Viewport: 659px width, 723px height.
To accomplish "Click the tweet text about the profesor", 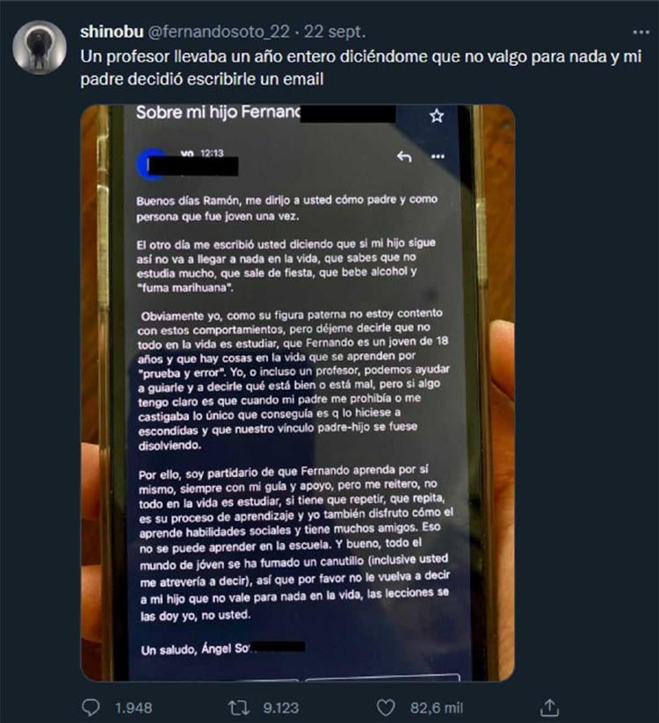I will 361,68.
